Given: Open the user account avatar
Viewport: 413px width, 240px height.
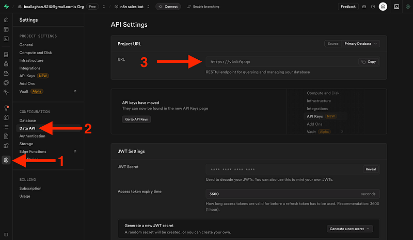Looking at the screenshot, I should [383, 7].
